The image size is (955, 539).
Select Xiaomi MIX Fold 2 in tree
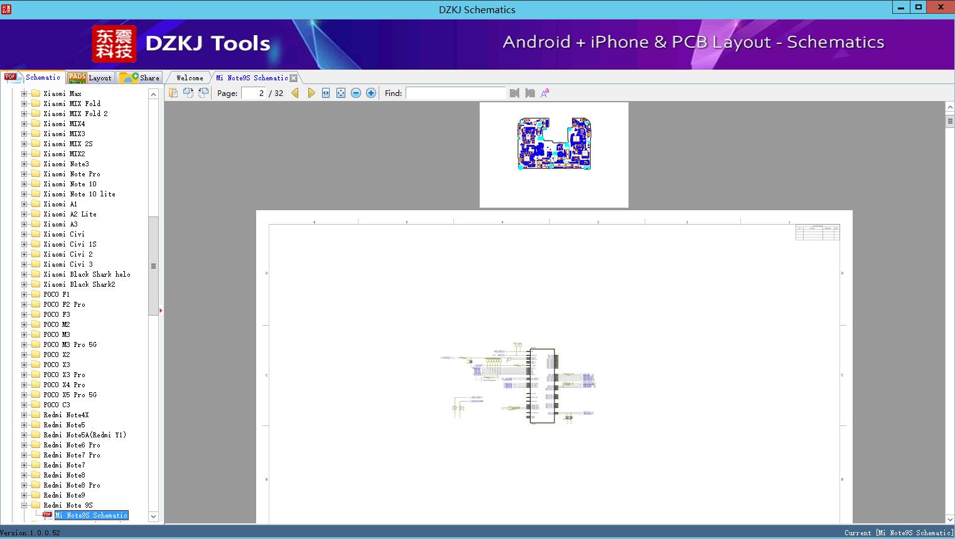pos(75,114)
